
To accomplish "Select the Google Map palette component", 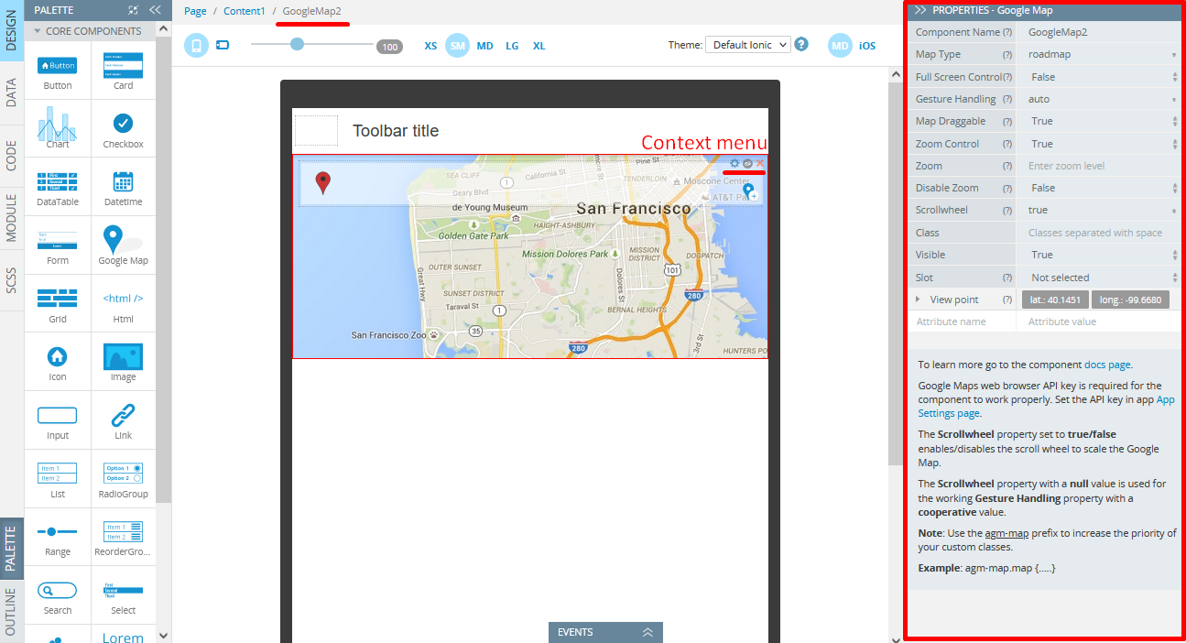I will (x=124, y=245).
